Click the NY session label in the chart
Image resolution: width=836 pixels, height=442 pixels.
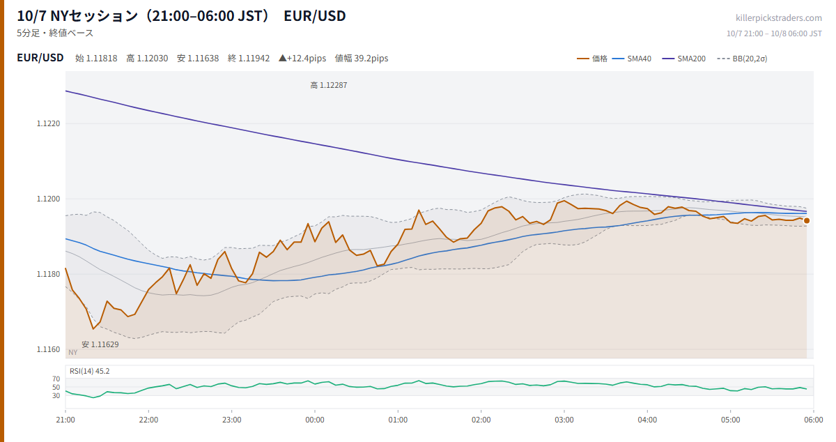(x=73, y=353)
